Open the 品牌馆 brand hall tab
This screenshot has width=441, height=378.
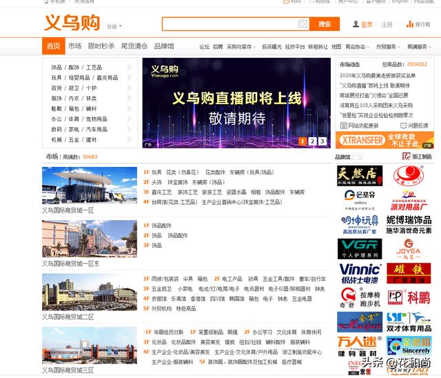[x=164, y=46]
